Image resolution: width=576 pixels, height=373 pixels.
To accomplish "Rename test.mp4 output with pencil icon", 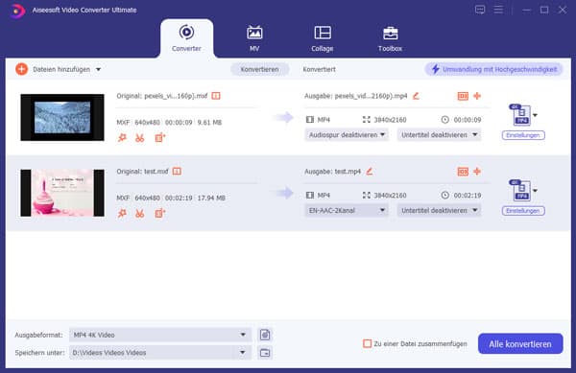I will [x=370, y=172].
